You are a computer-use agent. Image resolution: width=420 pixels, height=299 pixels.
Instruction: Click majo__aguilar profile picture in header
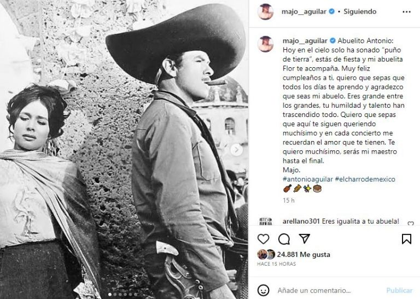[265, 12]
